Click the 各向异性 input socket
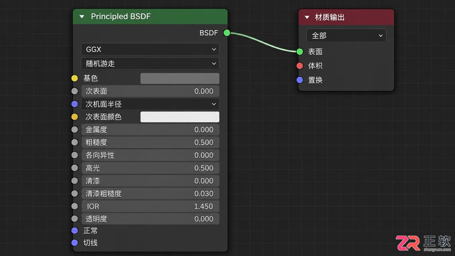 coord(75,155)
